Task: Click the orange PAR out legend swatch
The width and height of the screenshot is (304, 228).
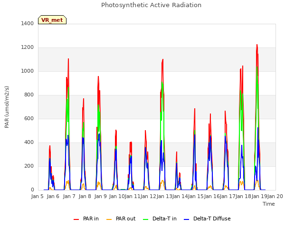Action: coord(109,219)
